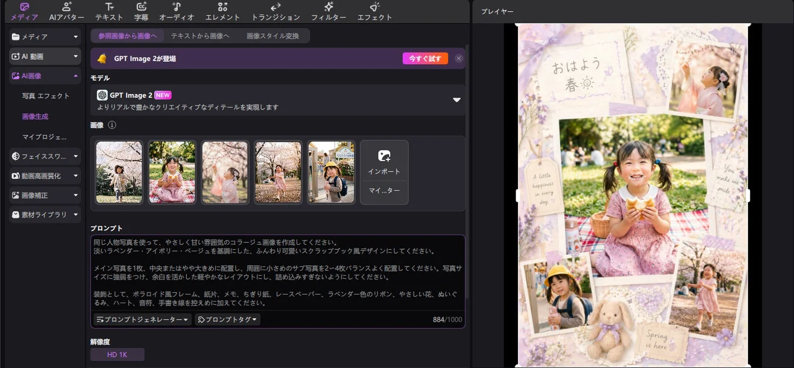Open the フェイススワップ sidebar section
The width and height of the screenshot is (794, 368).
point(44,156)
